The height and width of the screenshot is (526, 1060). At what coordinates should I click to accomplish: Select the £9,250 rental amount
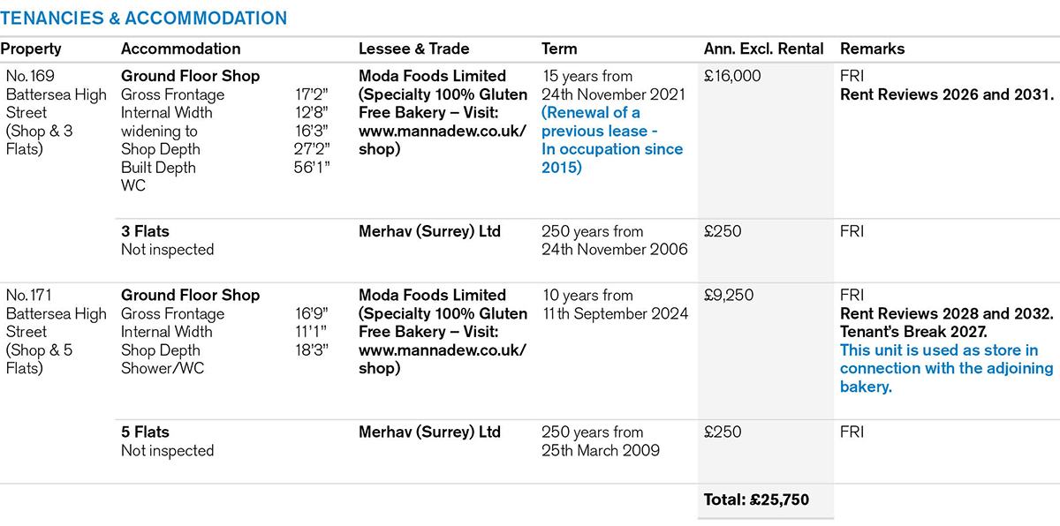tap(729, 295)
